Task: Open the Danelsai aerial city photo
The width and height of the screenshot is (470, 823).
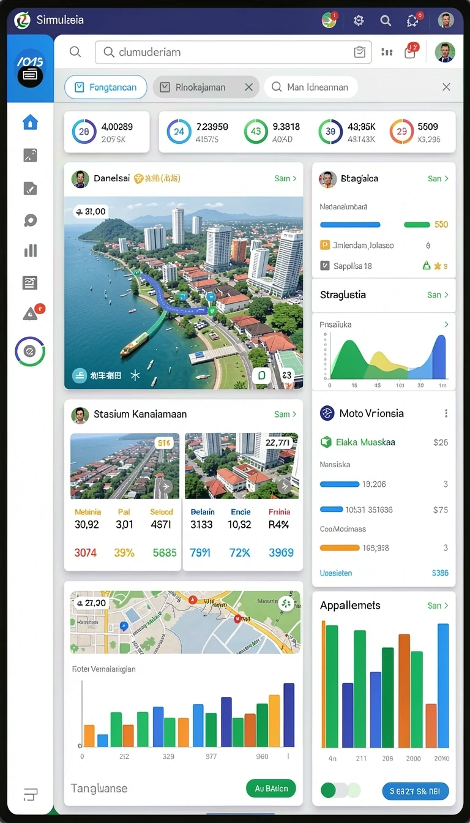Action: [184, 293]
